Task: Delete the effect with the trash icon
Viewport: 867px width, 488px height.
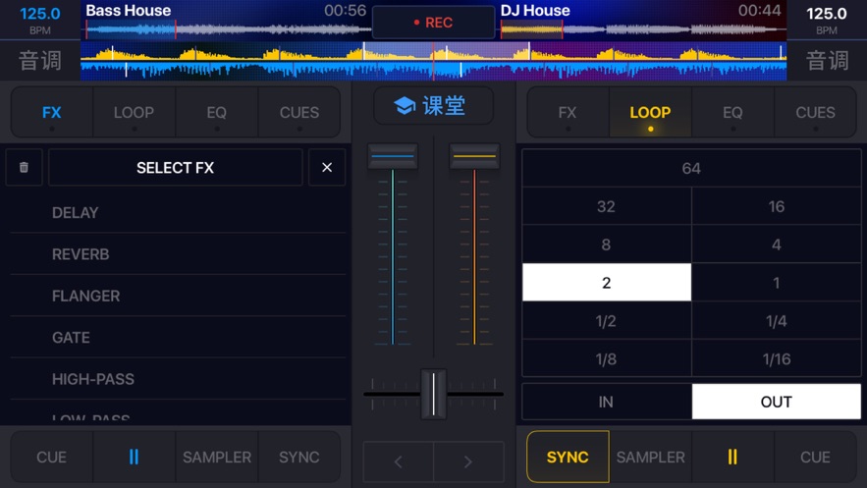Action: coord(24,168)
